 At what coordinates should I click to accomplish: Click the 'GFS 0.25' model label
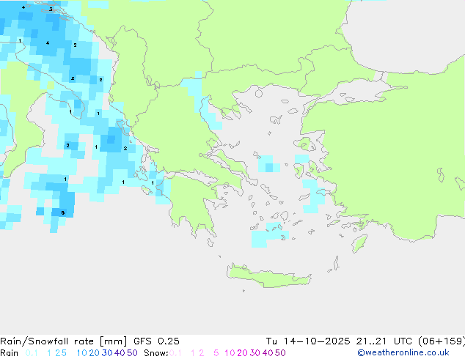[x=156, y=341]
